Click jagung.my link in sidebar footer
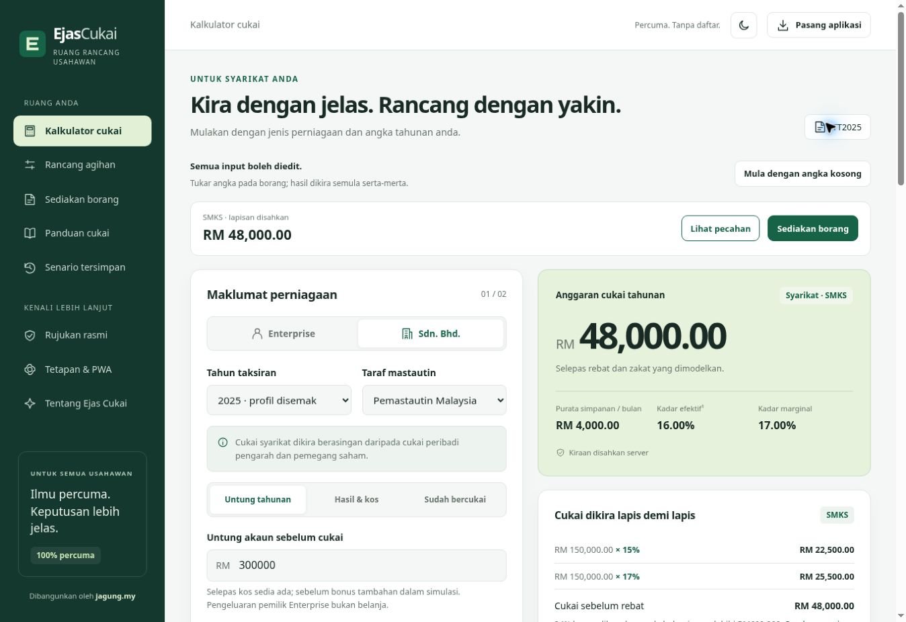The image size is (906, 622). coord(116,596)
